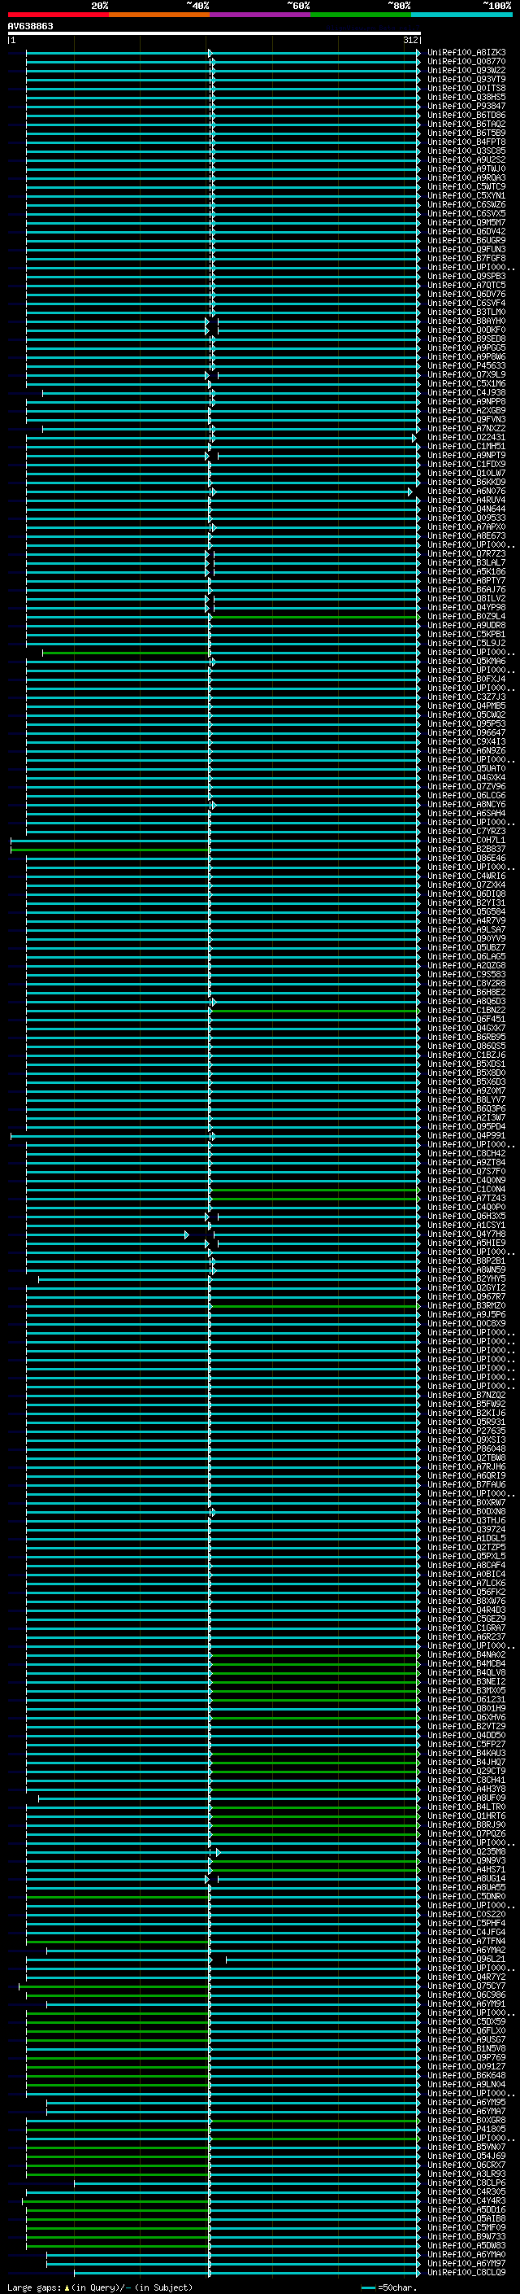
Task: Click the green ~80% identity legend segment
Action: 360,15
